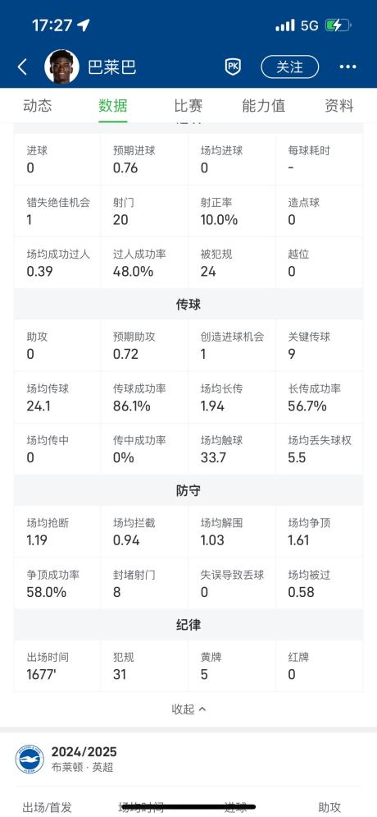The image size is (377, 817).
Task: Tap the 预期进球 0.76 stat cell
Action: click(144, 159)
